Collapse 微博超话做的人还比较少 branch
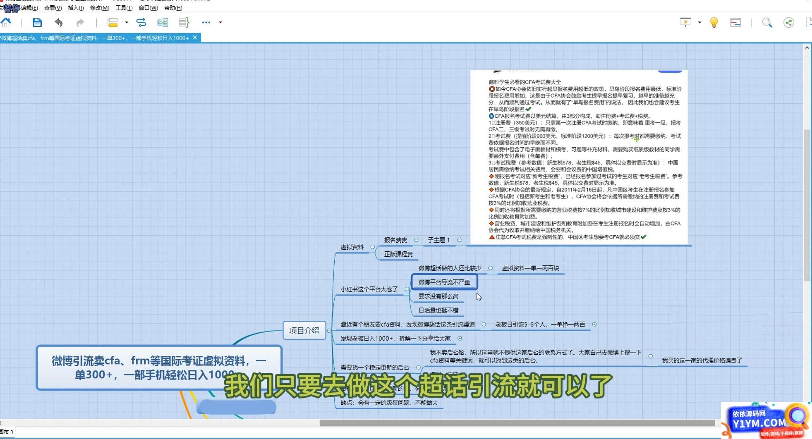The image size is (812, 439). [491, 268]
